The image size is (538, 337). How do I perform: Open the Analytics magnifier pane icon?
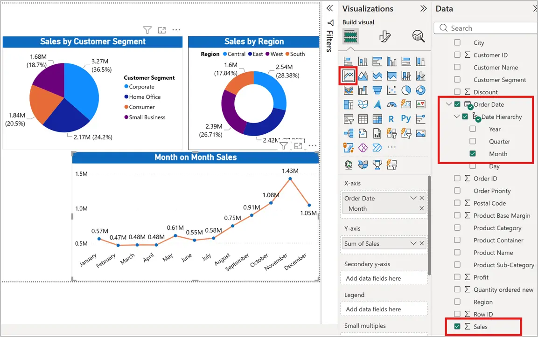pyautogui.click(x=418, y=36)
